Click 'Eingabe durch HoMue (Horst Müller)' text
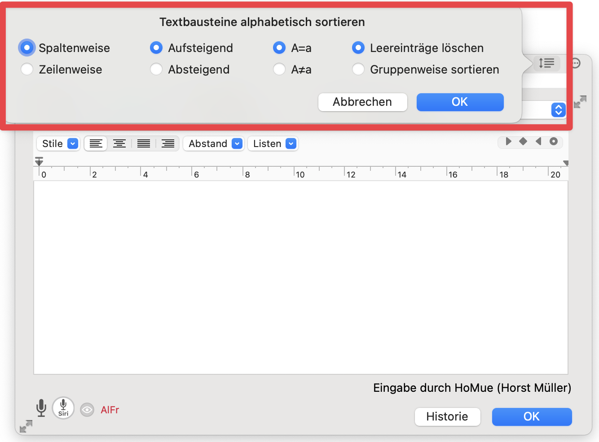 coord(472,388)
